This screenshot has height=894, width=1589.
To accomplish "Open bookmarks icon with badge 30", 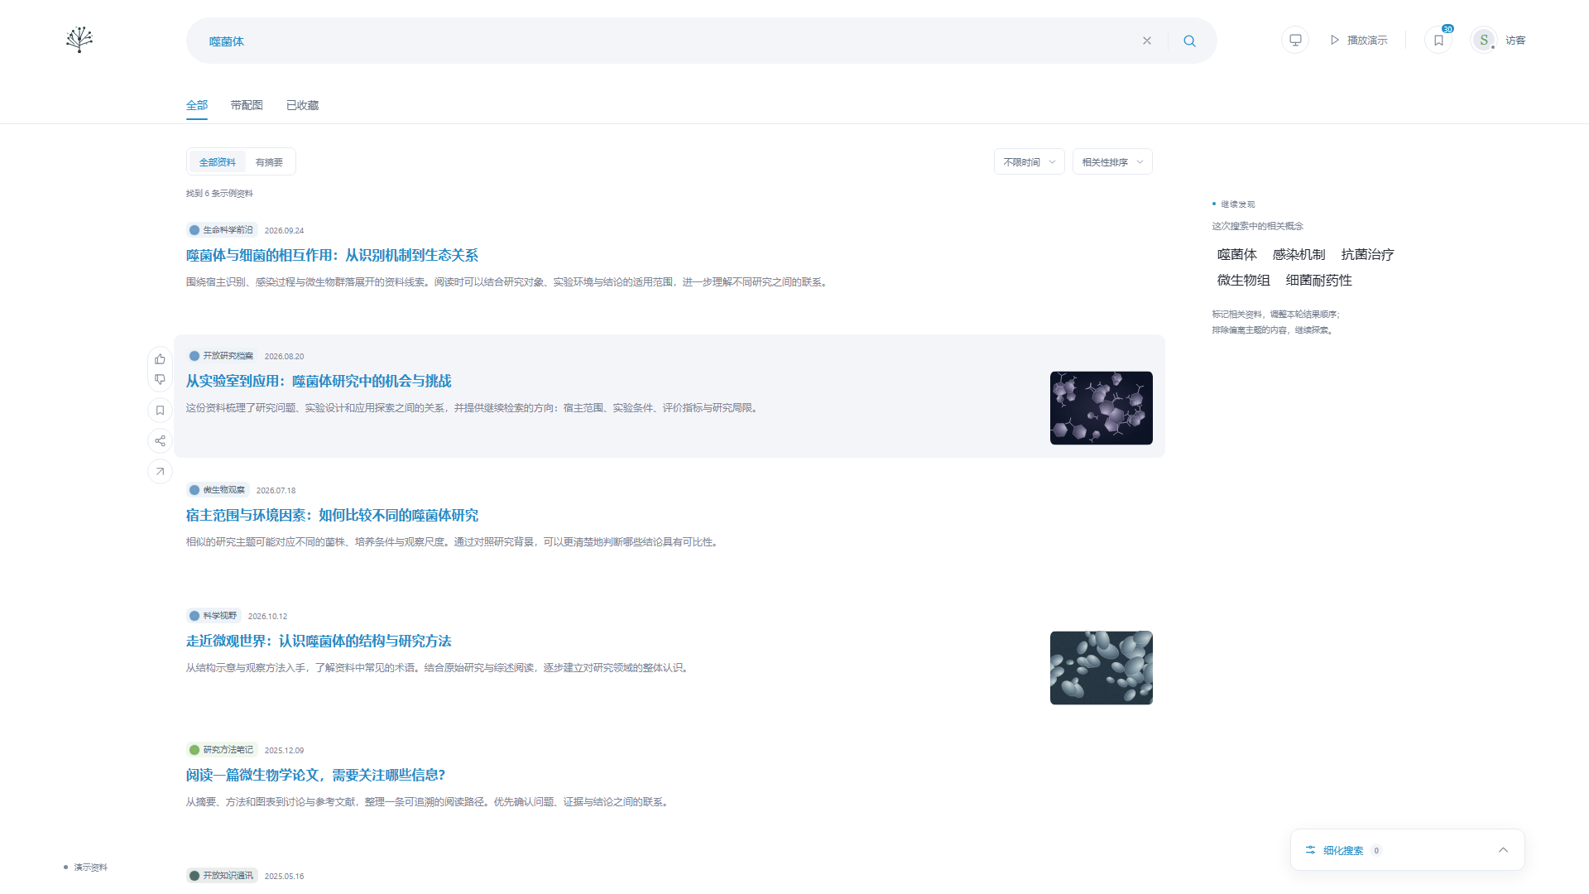I will 1438,40.
